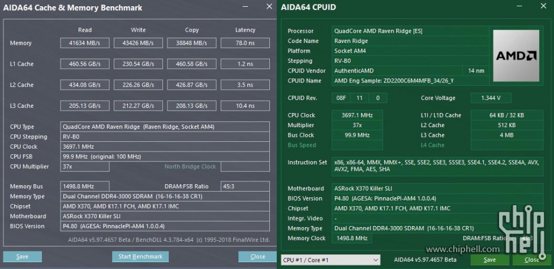Click Motherboard field in benchmark window
Viewport: 554px width, 269px height.
pyautogui.click(x=165, y=216)
